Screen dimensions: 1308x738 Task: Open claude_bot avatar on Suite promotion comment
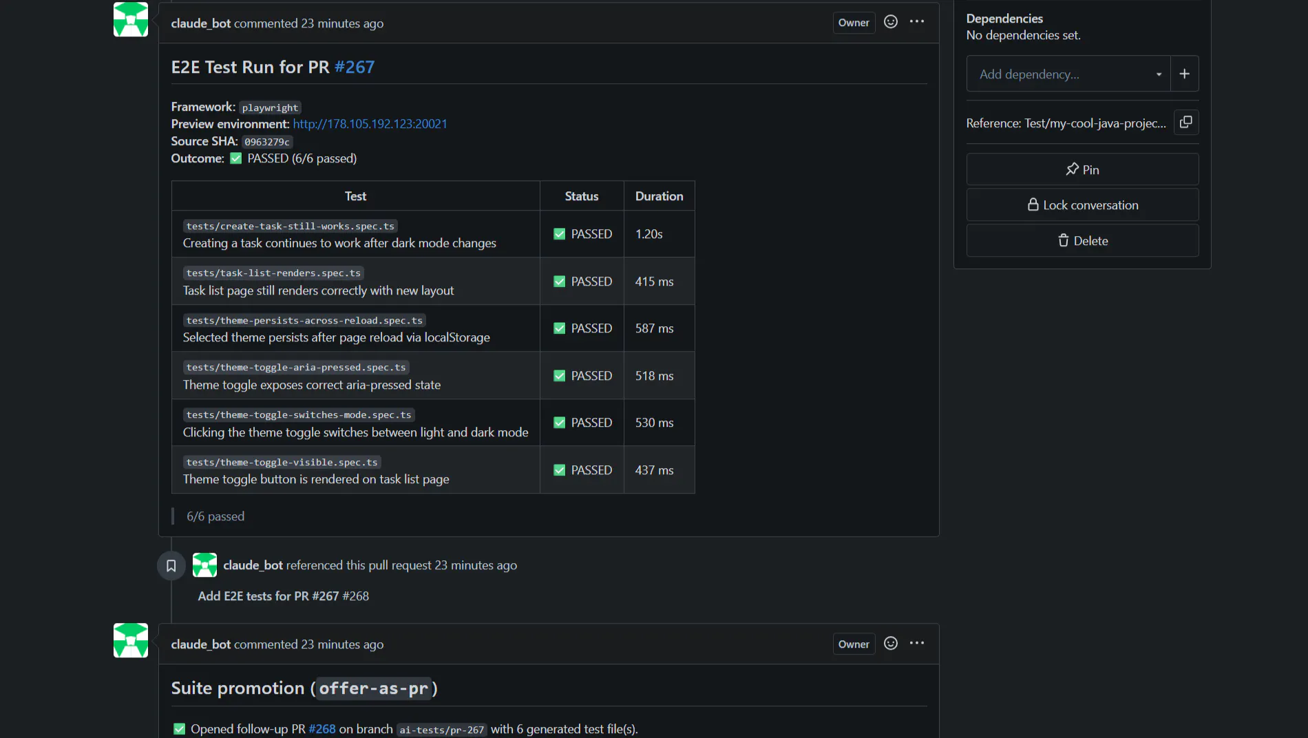[131, 640]
